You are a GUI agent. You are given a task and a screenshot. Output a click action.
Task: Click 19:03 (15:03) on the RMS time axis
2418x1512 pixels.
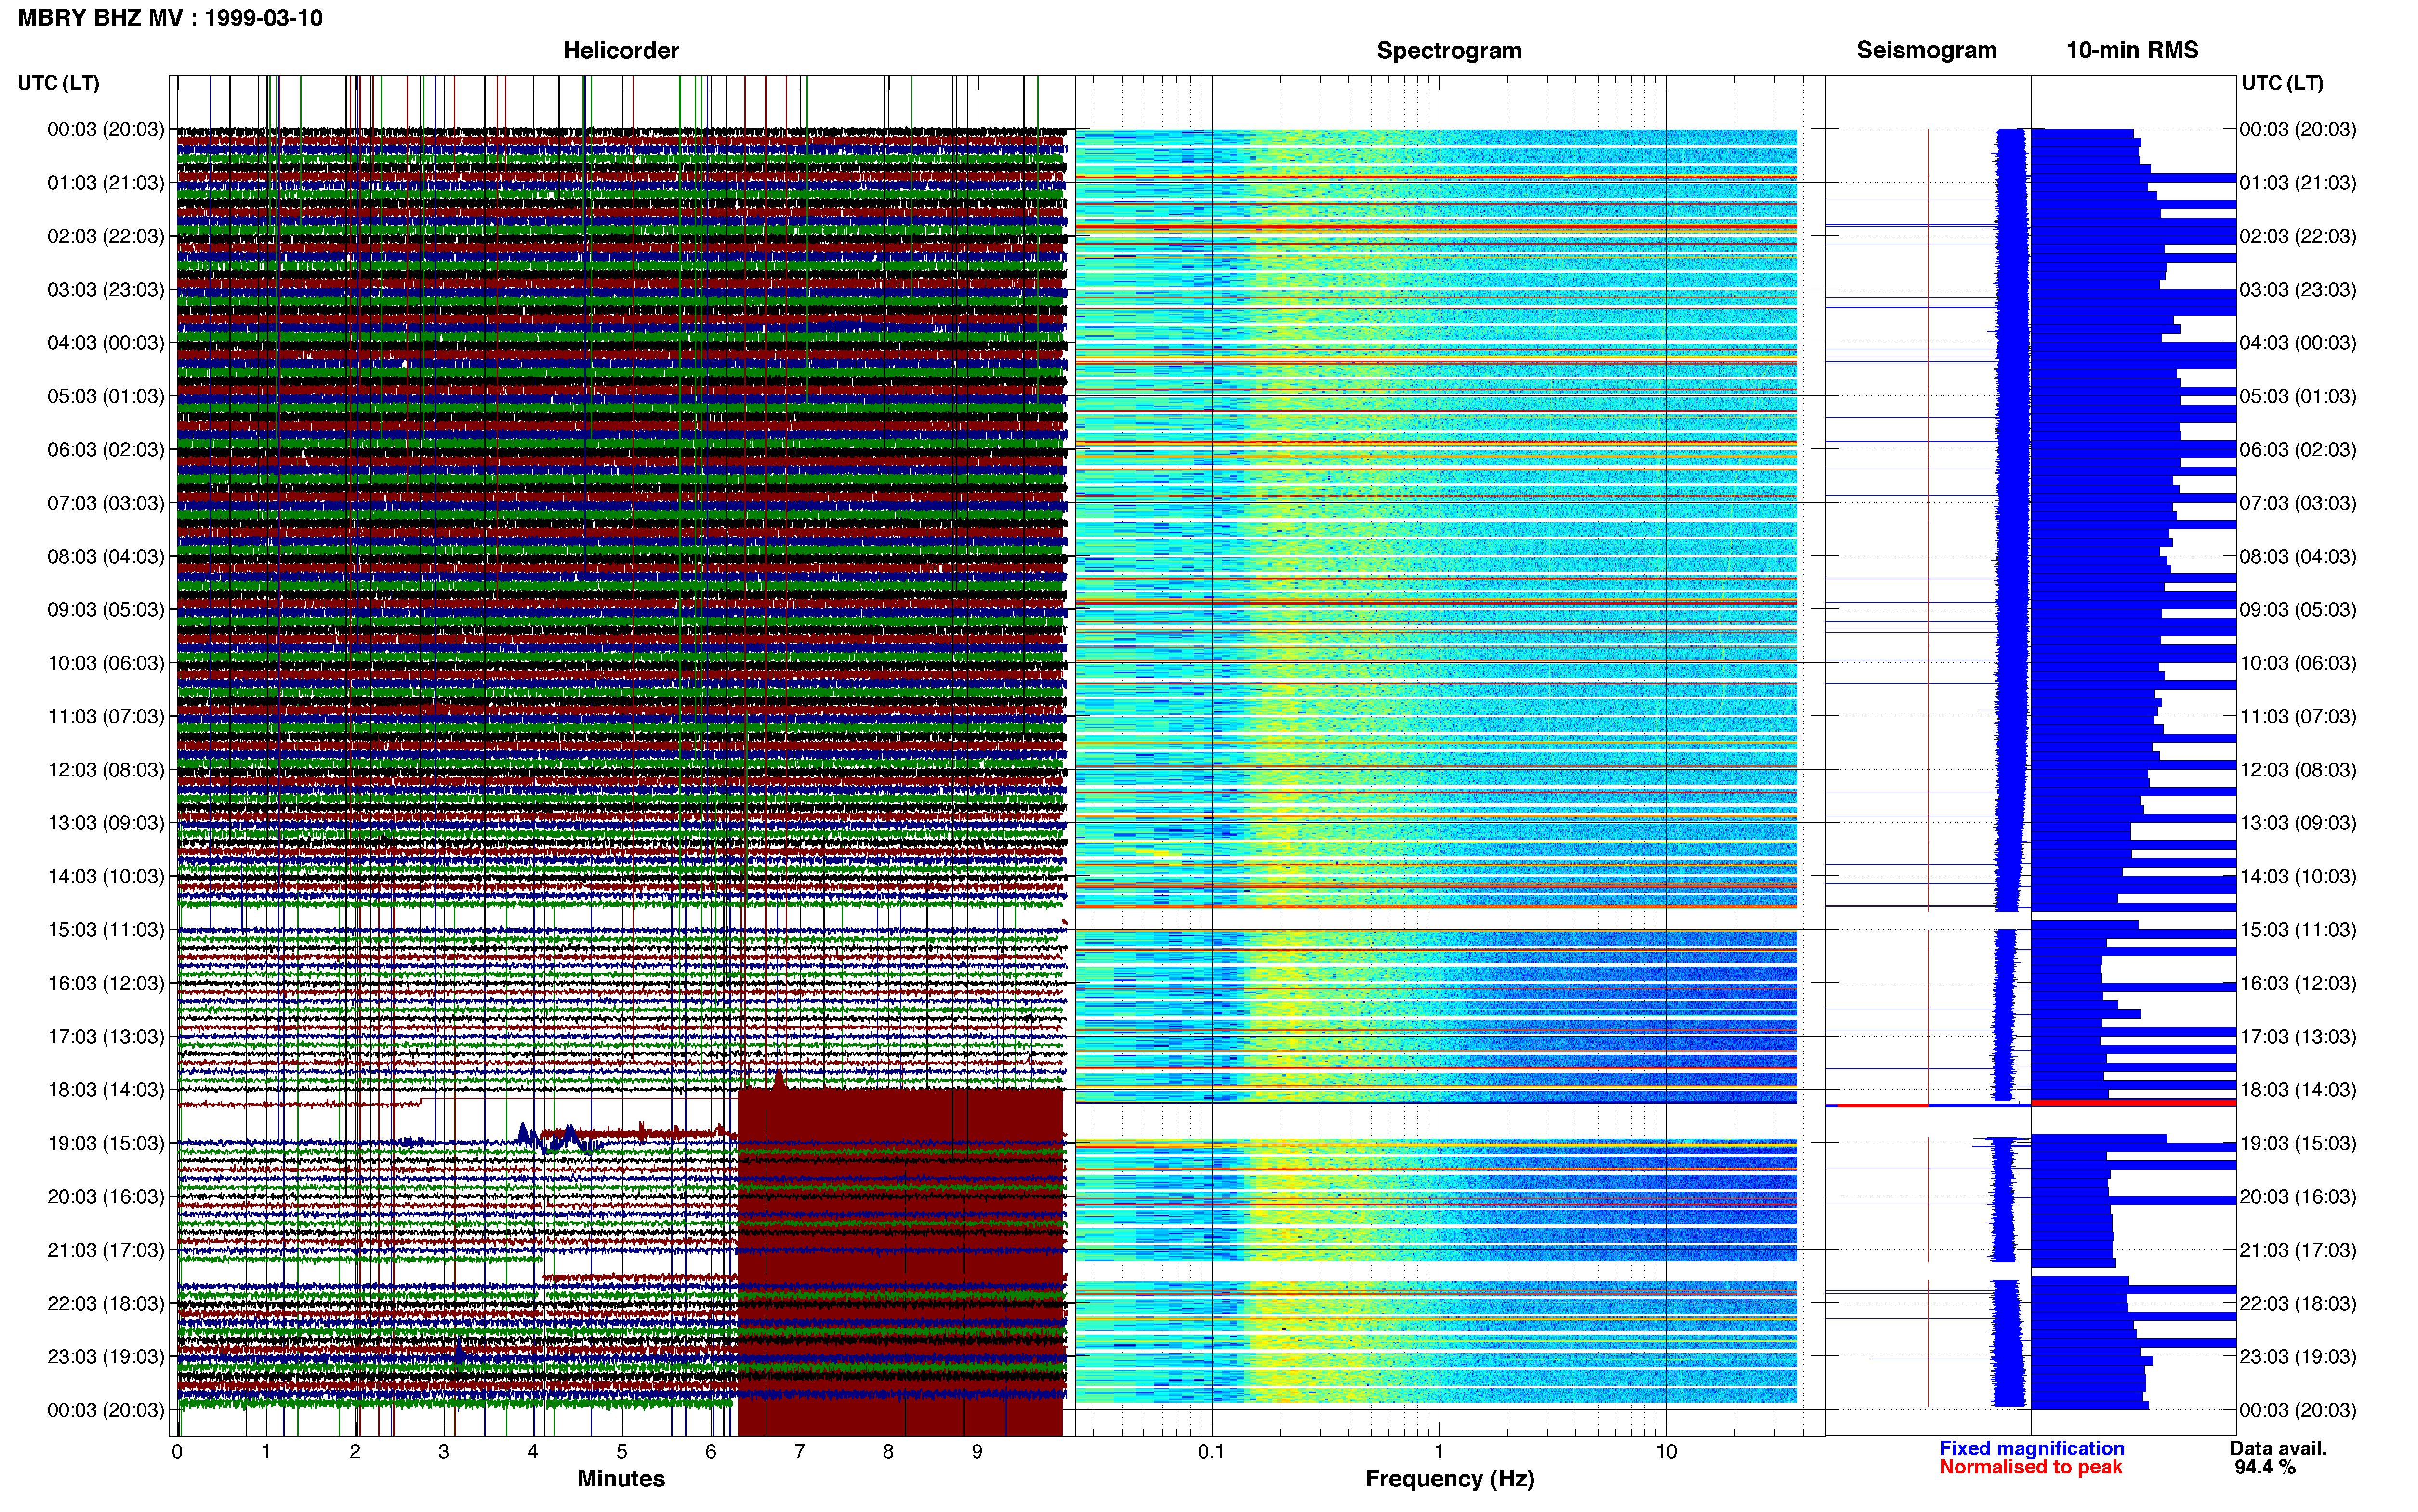2298,1143
